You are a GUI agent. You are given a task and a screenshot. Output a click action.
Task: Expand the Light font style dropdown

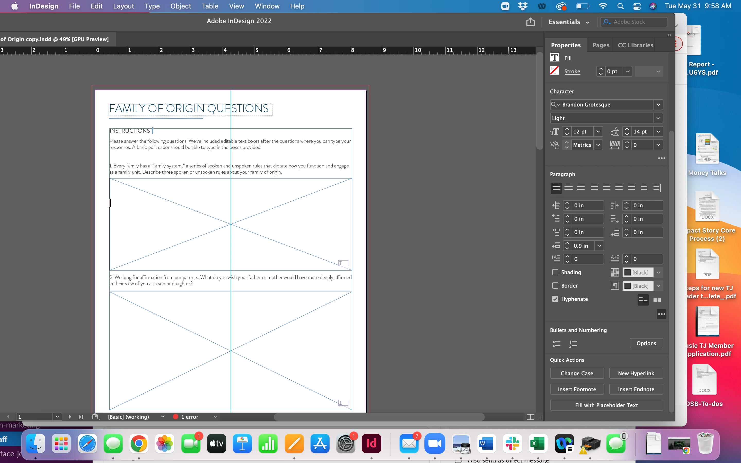pos(658,118)
